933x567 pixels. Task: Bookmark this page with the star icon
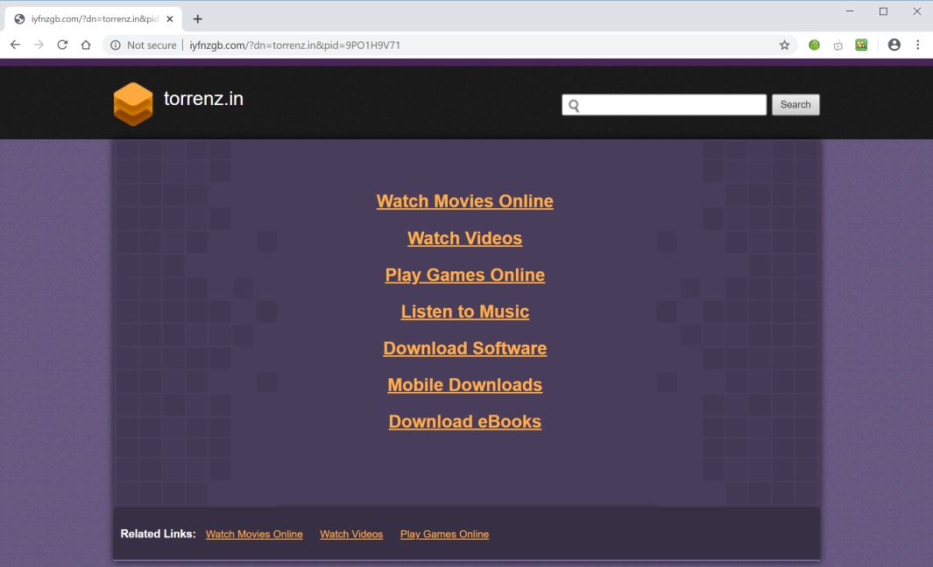pos(784,45)
